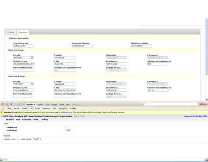Toggle the All console filter
Viewport: 208px width, 162px height.
(x=31, y=108)
